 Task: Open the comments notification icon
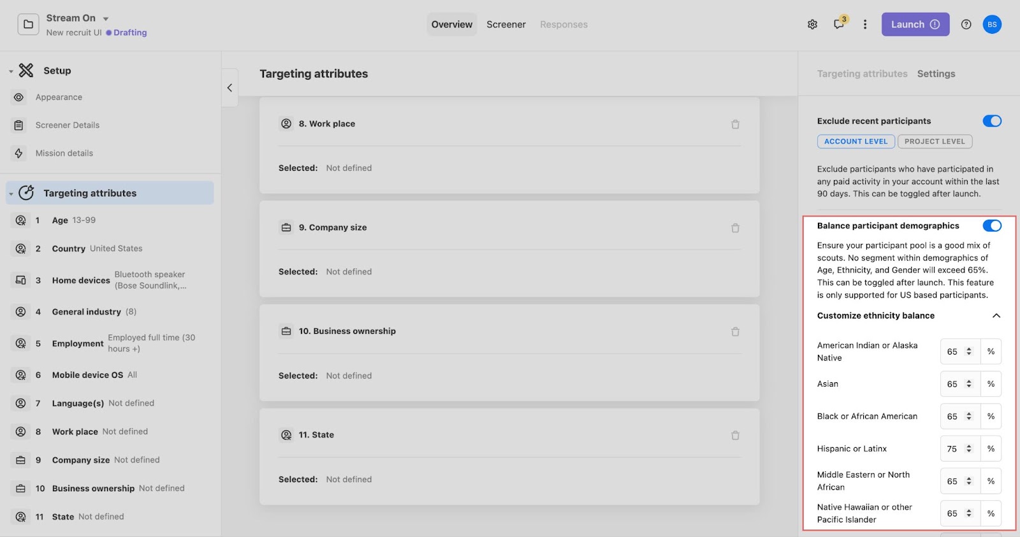839,24
